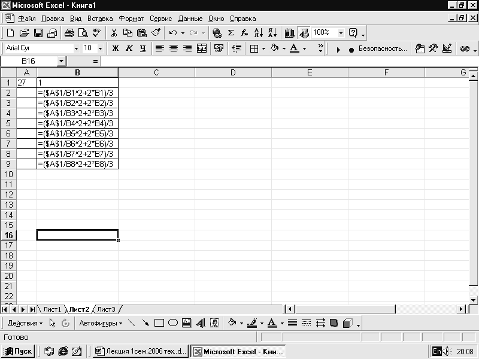Toggle the Drawing toolbar icon
This screenshot has width=479, height=359.
click(x=304, y=33)
